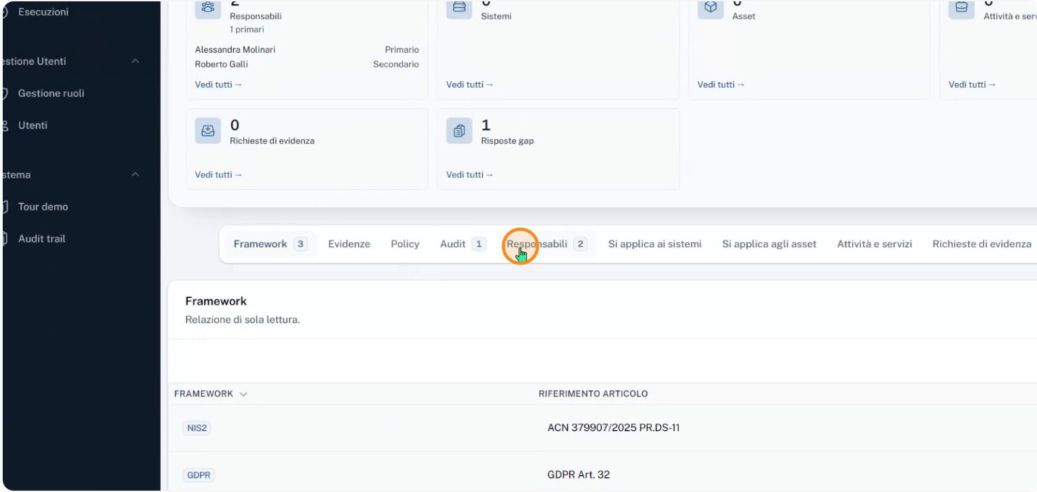1037x492 pixels.
Task: Click Vedi tutti in the Responsabili card
Action: [218, 84]
